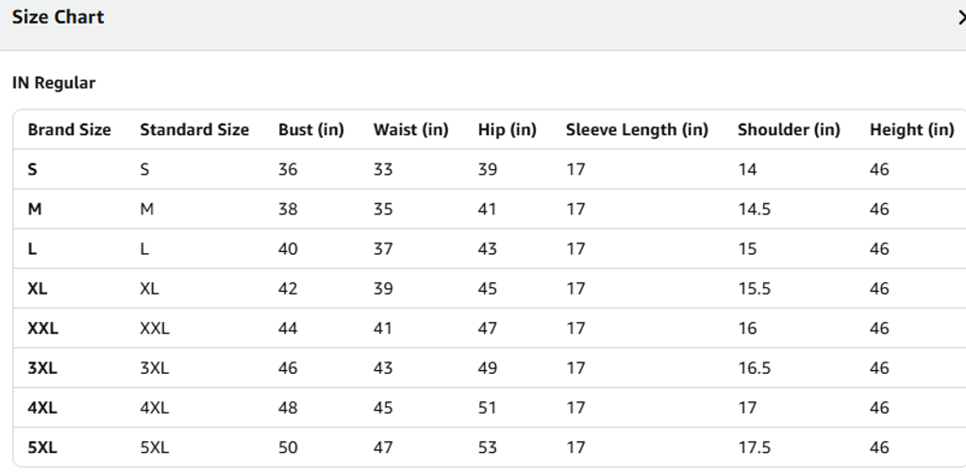The image size is (966, 473).
Task: Click the IN Regular label
Action: (x=54, y=83)
